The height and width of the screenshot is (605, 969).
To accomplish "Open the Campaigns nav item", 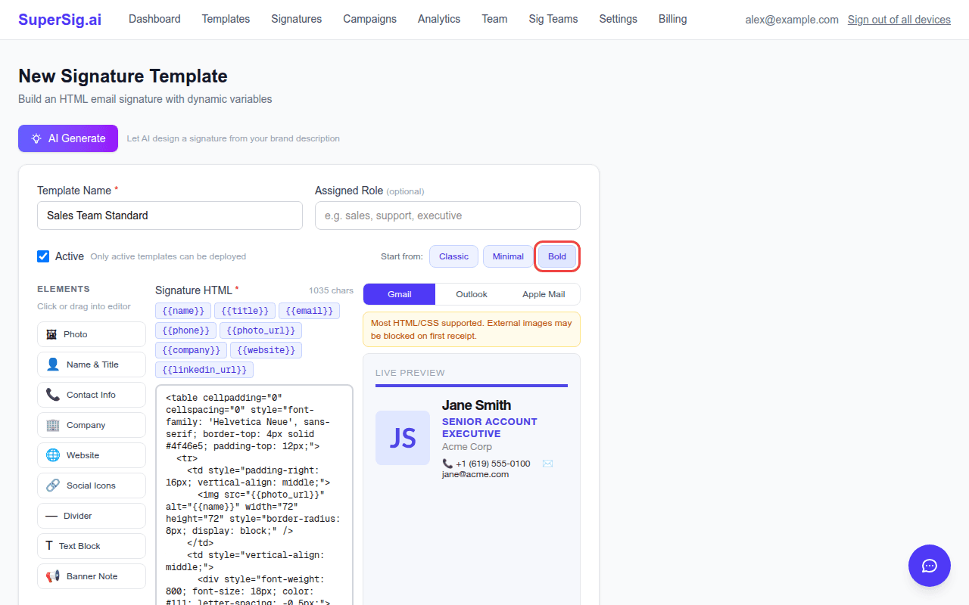I will pyautogui.click(x=369, y=19).
